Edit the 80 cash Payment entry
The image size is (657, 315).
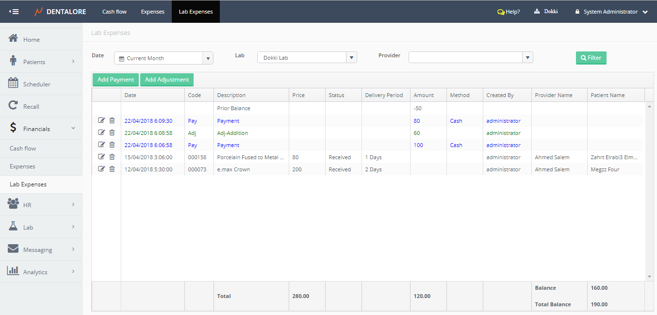click(x=101, y=120)
